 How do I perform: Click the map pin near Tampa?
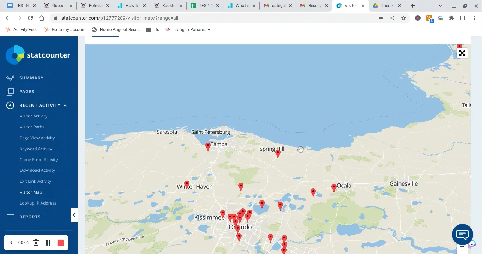tap(208, 147)
